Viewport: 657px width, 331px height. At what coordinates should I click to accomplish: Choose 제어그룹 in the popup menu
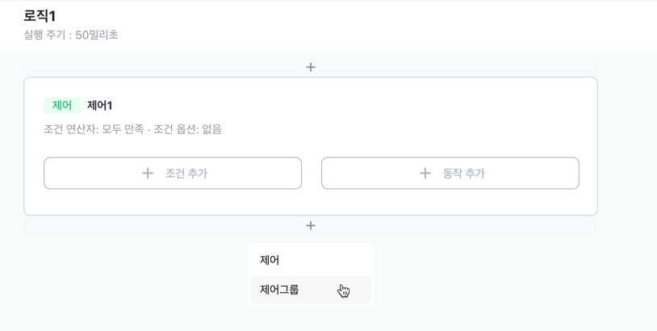point(311,290)
